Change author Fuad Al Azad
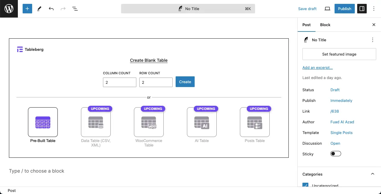This screenshot has height=194, width=381. click(x=342, y=122)
